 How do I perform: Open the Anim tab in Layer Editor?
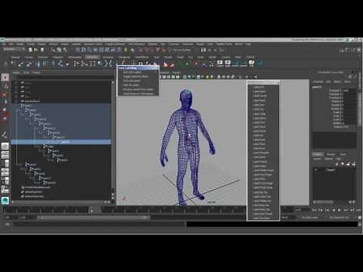click(x=343, y=154)
